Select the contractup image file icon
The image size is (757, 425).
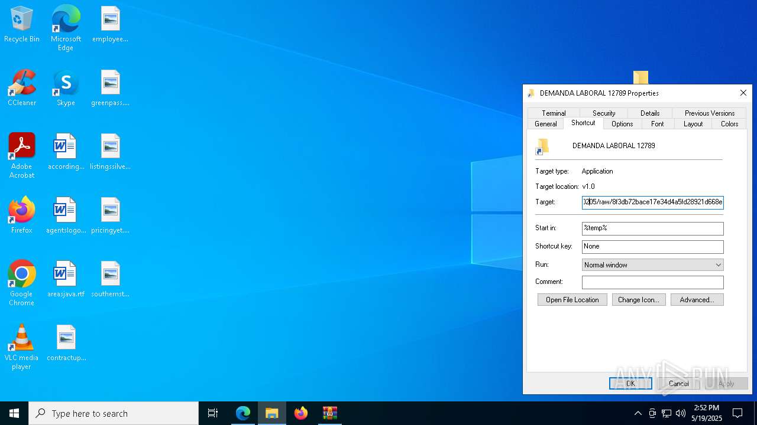(66, 344)
